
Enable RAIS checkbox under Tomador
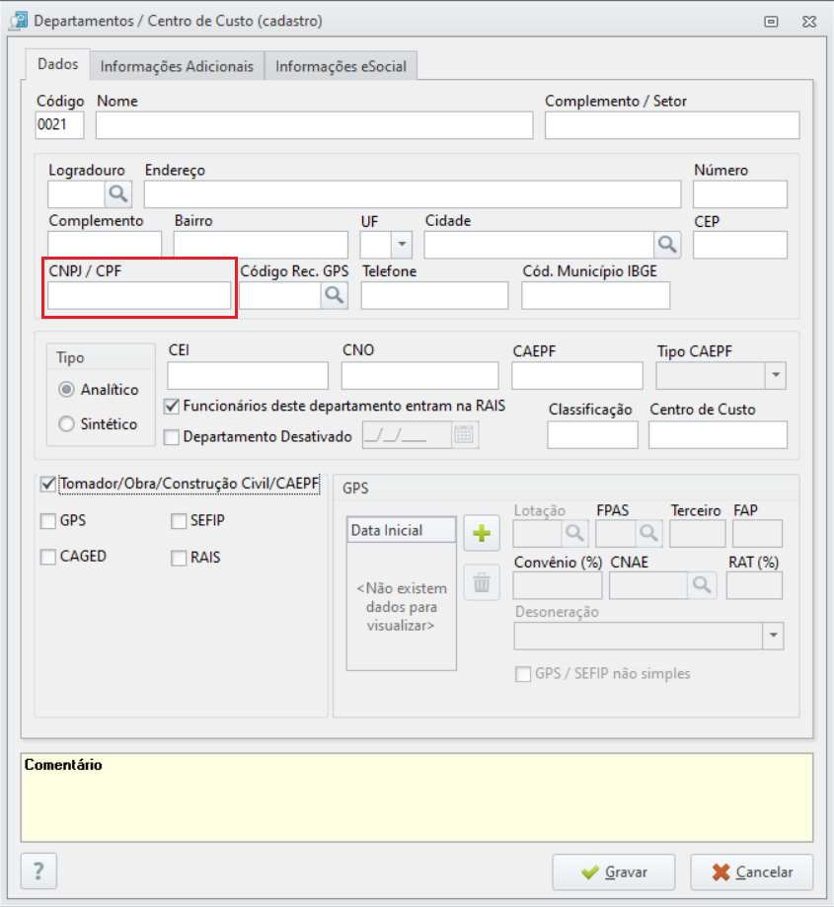tap(179, 558)
